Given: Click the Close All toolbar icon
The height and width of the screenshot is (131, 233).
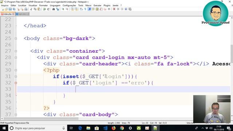Looking at the screenshot, I should 22,9.
